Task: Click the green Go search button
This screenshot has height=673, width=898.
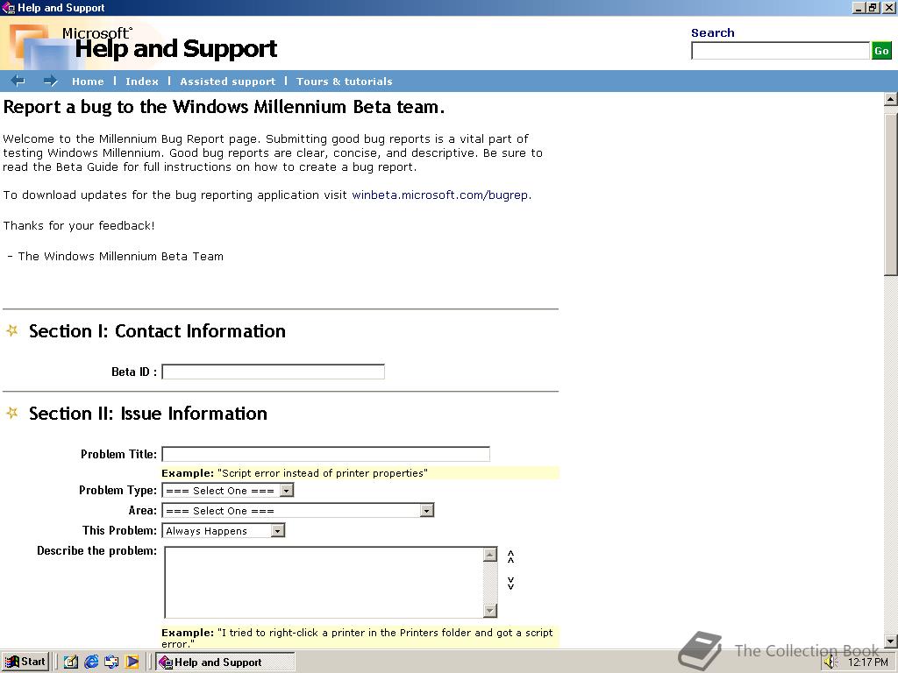Action: click(x=881, y=50)
